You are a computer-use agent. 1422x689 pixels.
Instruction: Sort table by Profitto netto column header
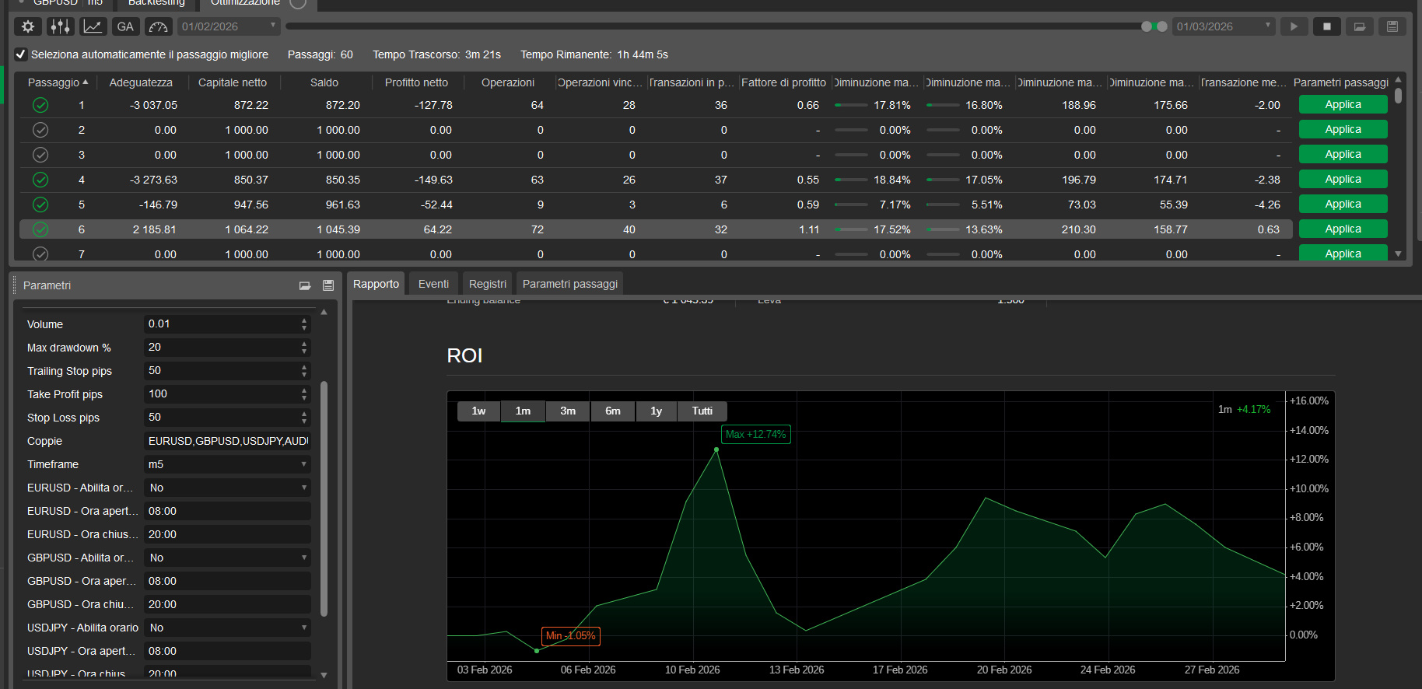(416, 82)
